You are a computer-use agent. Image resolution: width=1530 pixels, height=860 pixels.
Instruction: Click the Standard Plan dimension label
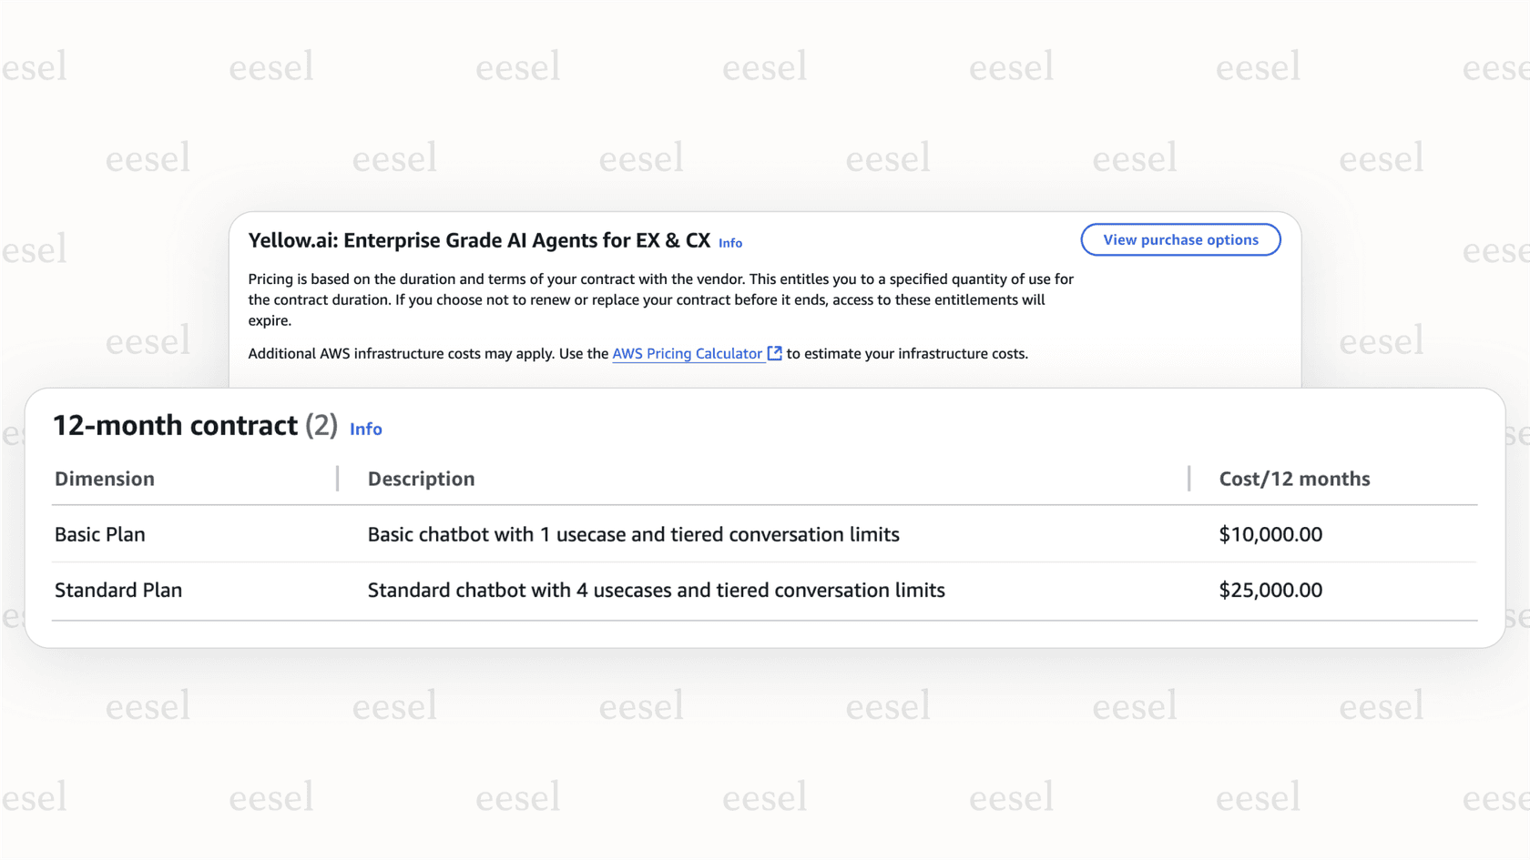pyautogui.click(x=118, y=590)
